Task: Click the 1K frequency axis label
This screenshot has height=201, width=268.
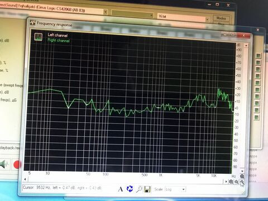Action: [x=161, y=175]
